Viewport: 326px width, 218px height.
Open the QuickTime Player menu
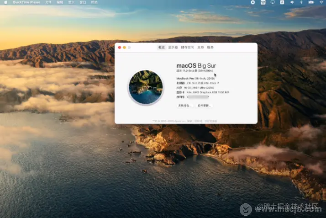coord(26,2)
